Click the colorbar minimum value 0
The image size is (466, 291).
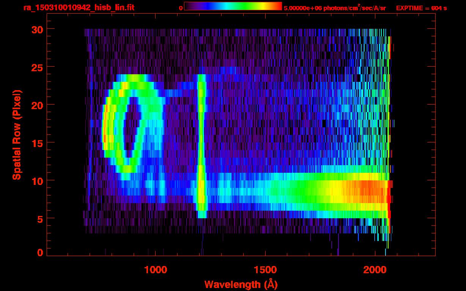[181, 8]
